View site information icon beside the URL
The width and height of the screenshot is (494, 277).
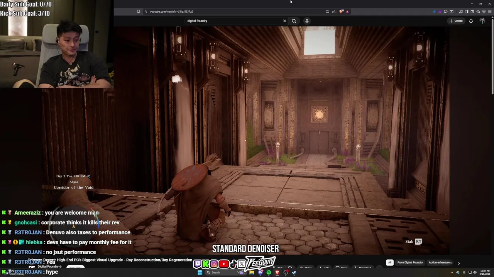click(145, 12)
